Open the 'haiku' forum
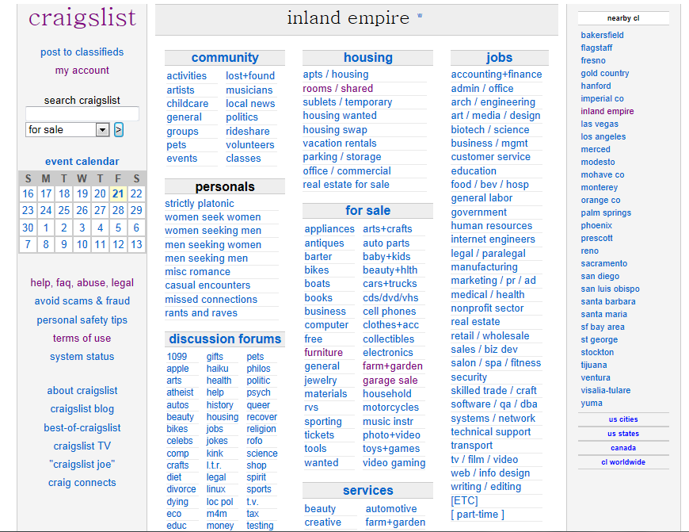This screenshot has height=532, width=689. pyautogui.click(x=218, y=369)
